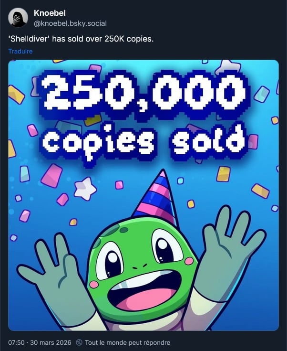Open 'Tout le monde peut répondre' reply settings
Image resolution: width=287 pixels, height=351 pixels.
click(x=127, y=343)
